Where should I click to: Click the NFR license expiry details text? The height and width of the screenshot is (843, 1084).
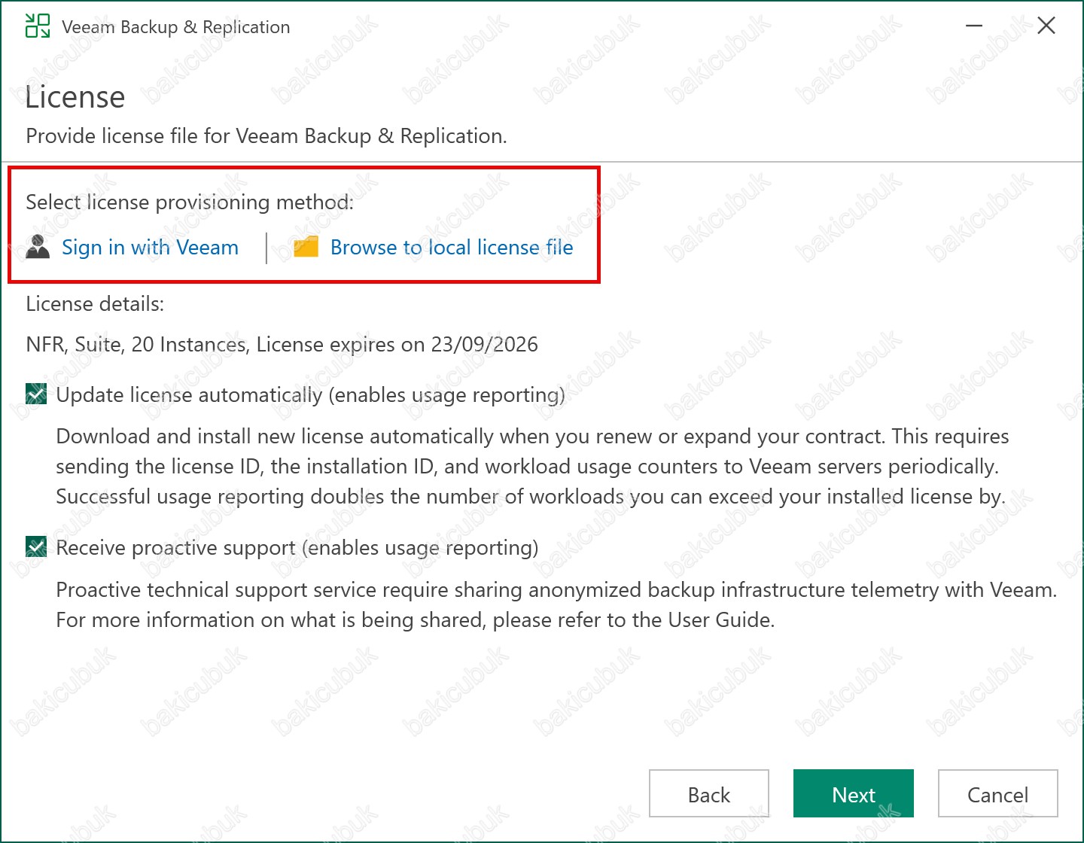point(282,345)
